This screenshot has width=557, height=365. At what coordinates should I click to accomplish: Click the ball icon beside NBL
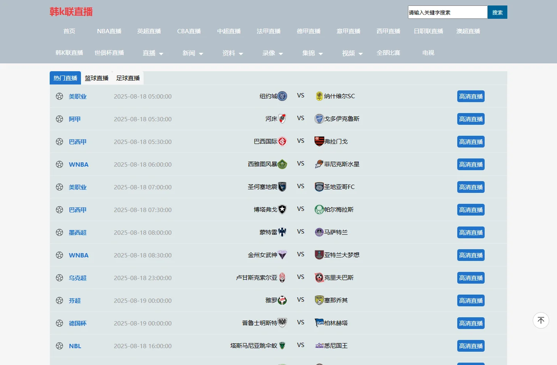pyautogui.click(x=59, y=346)
